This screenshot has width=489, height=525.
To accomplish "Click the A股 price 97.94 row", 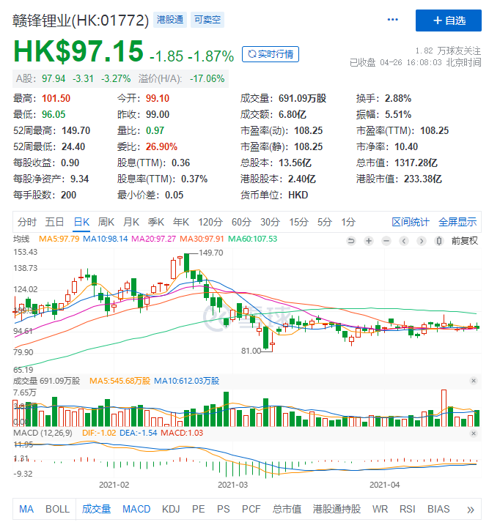I will [x=120, y=78].
